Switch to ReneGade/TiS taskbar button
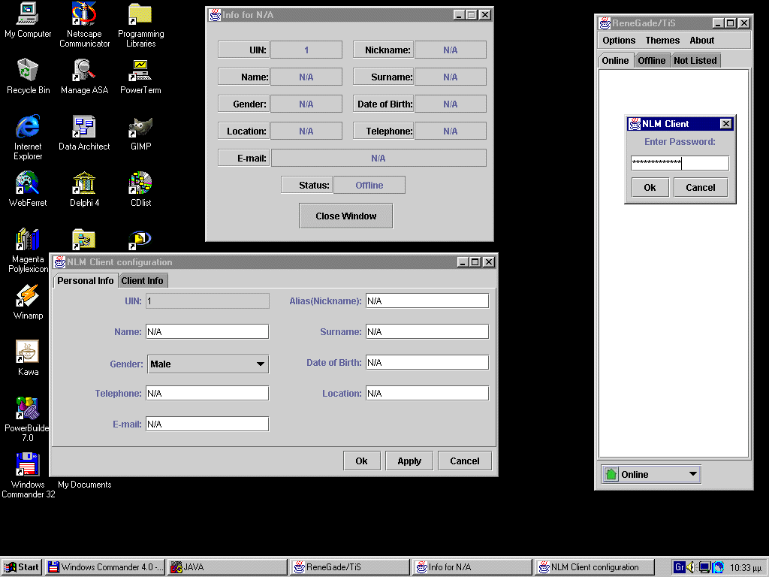769x577 pixels. 350,567
